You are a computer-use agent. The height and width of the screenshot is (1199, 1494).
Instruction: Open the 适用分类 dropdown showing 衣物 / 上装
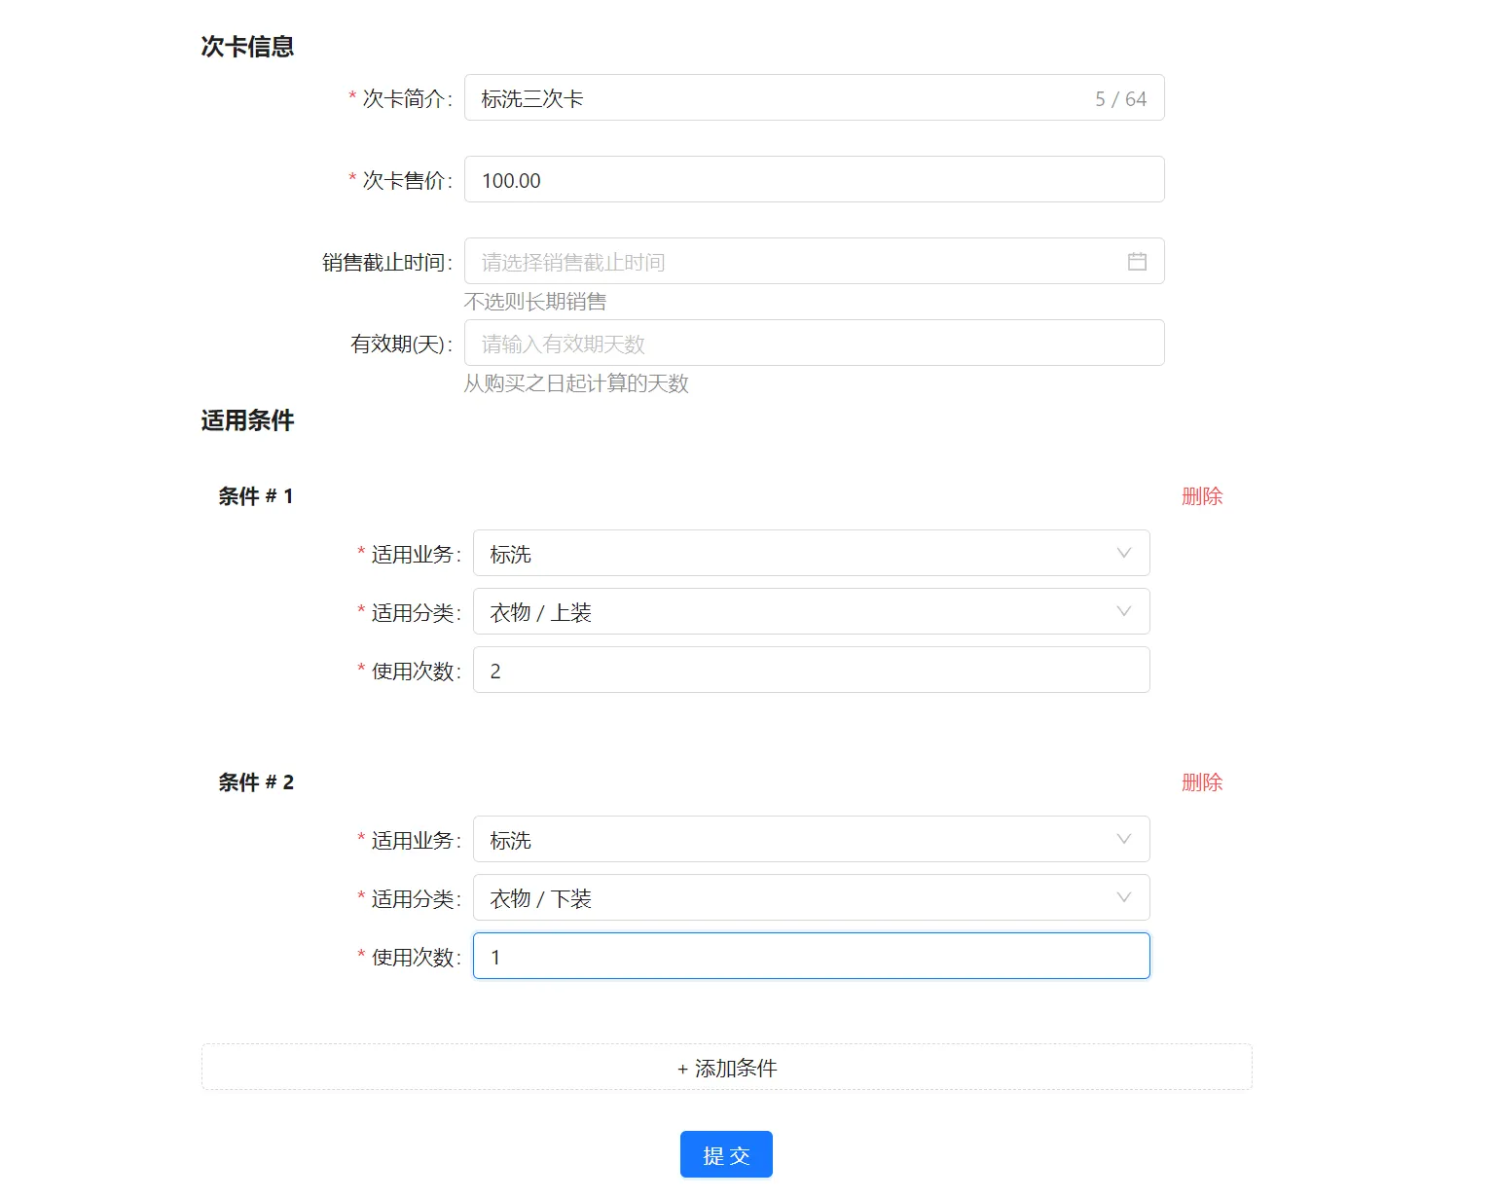coord(811,611)
